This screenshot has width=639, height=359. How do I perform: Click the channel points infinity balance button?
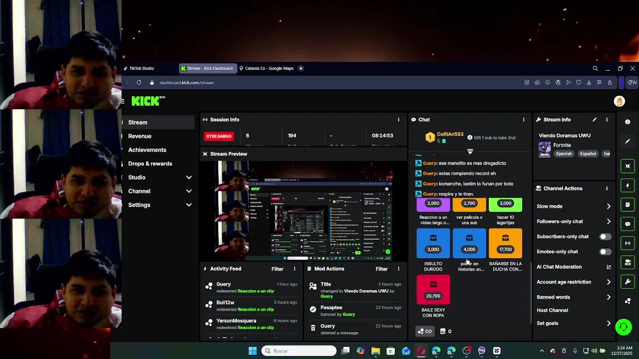[x=424, y=331]
